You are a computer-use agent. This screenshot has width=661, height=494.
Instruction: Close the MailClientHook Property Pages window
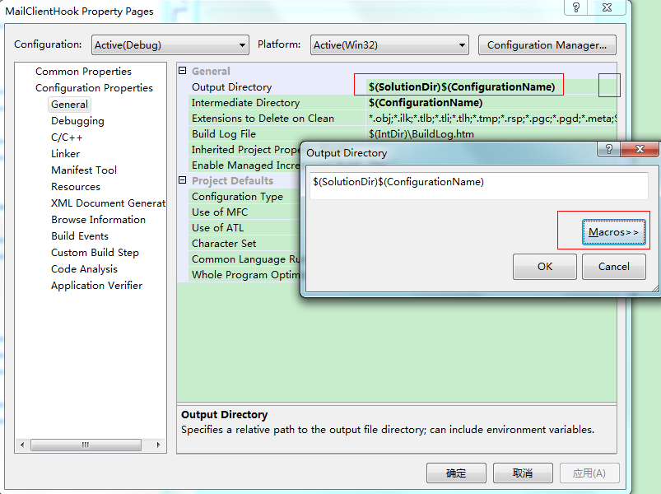point(607,7)
